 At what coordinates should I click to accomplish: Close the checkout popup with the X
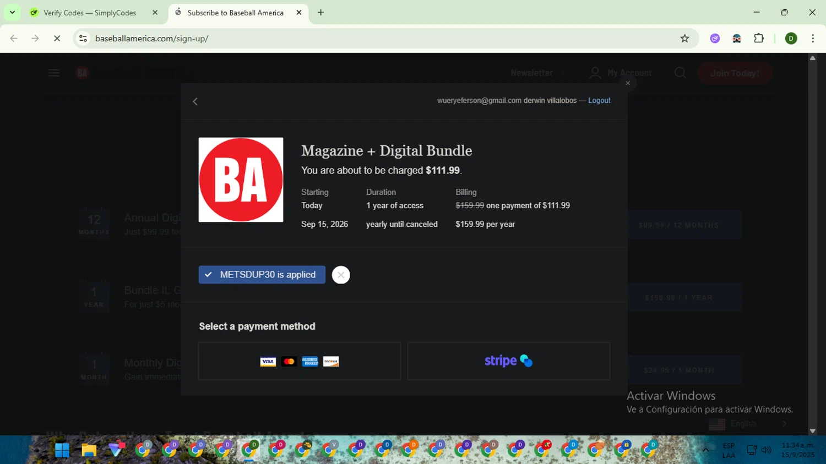tap(628, 83)
